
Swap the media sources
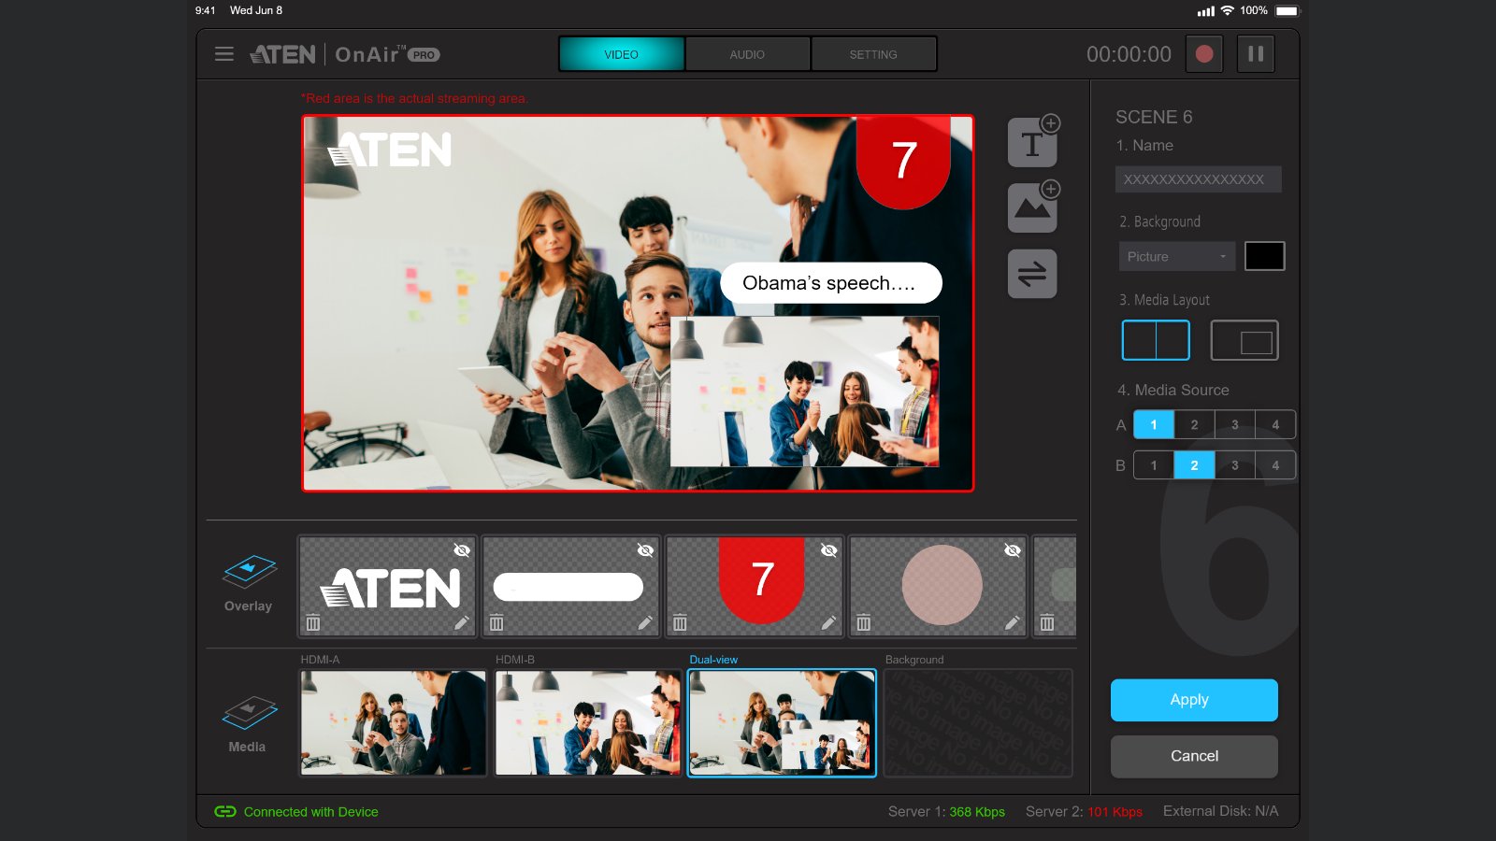tap(1032, 274)
